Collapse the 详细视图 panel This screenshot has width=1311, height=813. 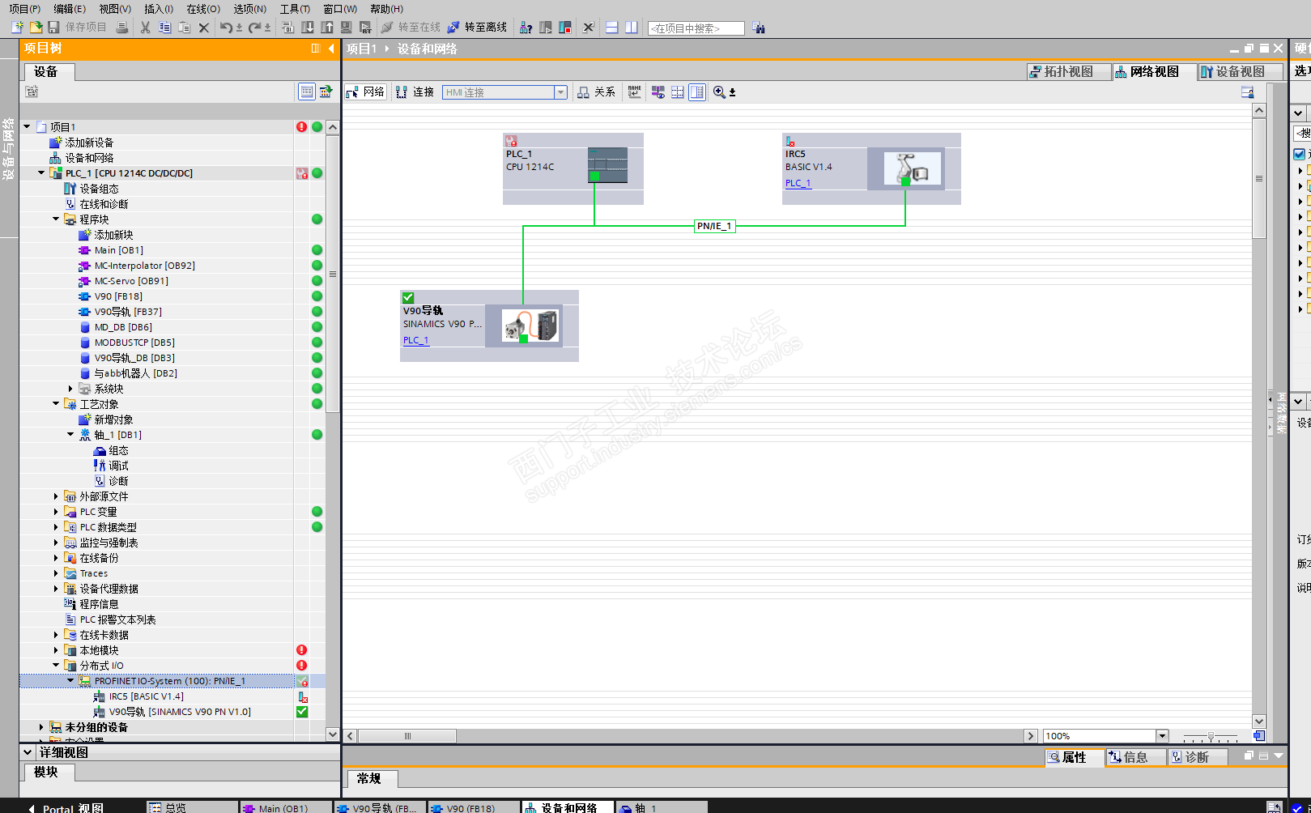pos(28,752)
